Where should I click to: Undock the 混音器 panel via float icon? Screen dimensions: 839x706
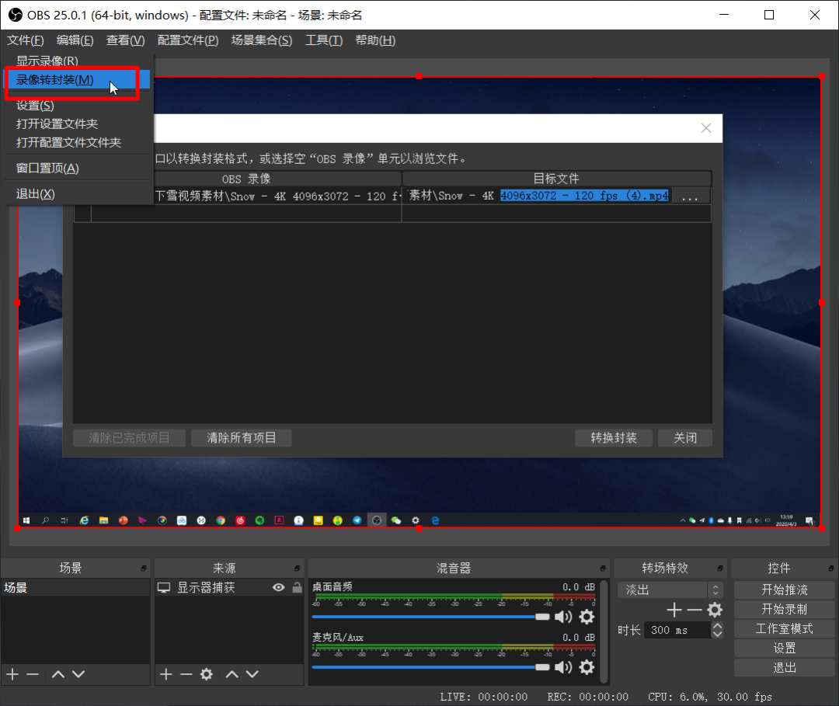click(603, 568)
